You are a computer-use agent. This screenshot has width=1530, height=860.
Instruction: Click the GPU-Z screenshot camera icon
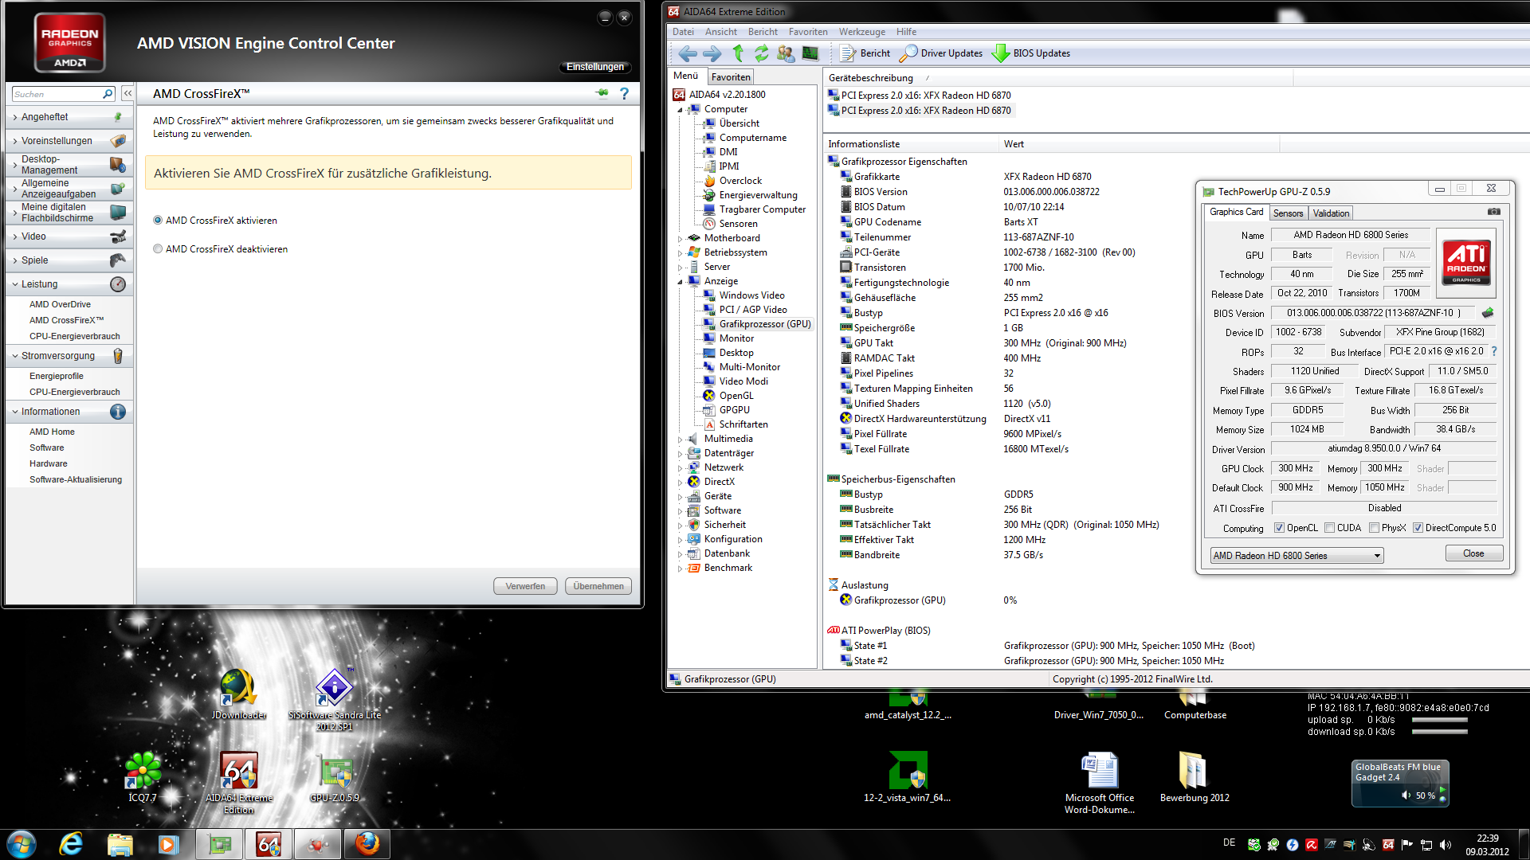tap(1493, 212)
